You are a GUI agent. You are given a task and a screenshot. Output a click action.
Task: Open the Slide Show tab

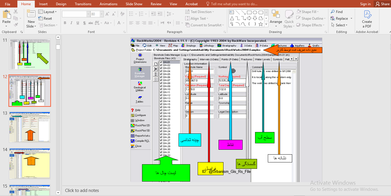point(134,4)
